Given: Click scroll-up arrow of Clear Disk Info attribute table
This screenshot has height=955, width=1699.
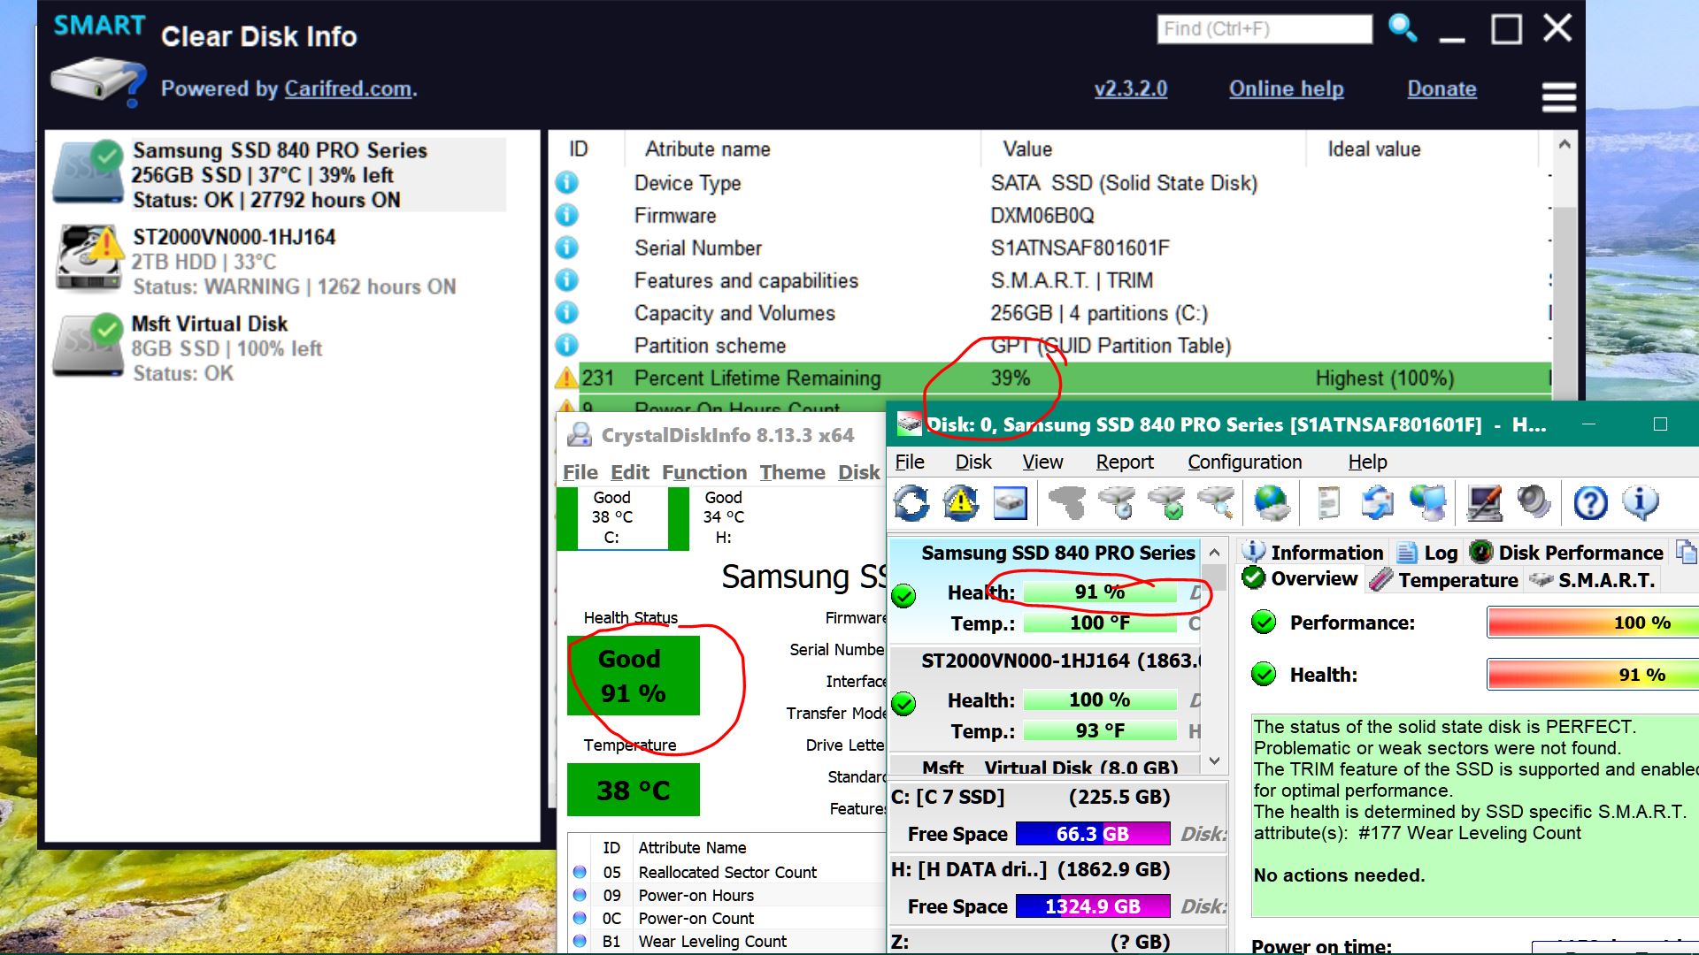Looking at the screenshot, I should (x=1564, y=144).
